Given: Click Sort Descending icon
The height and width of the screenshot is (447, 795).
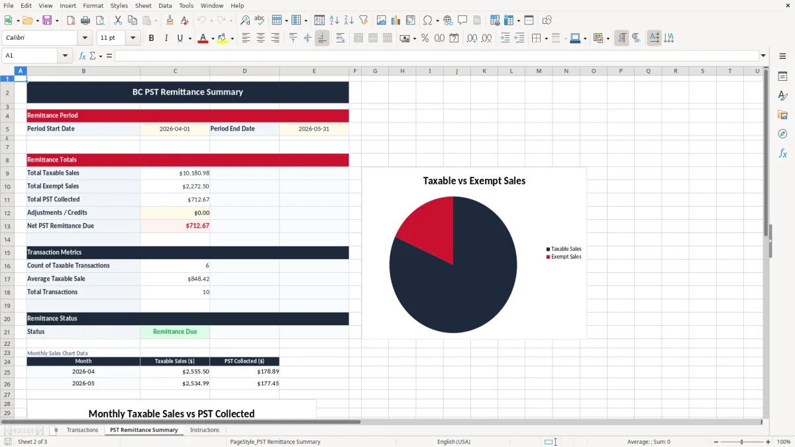Looking at the screenshot, I should 349,21.
